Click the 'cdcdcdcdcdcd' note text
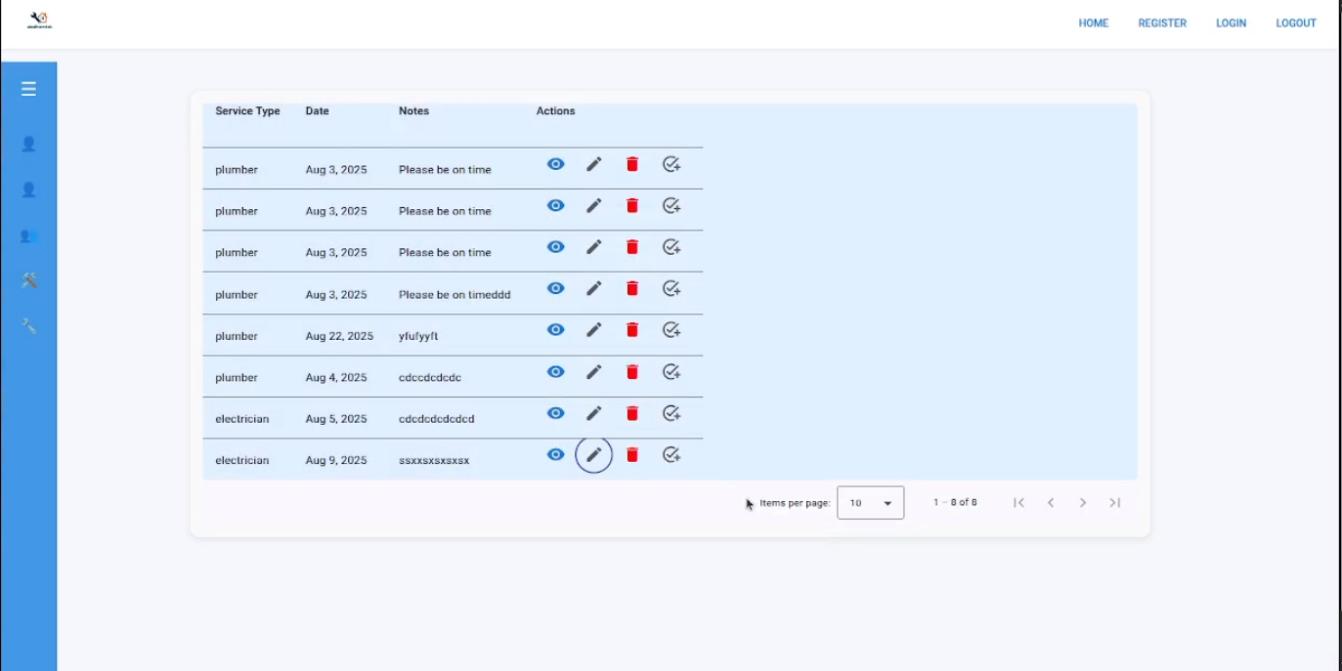This screenshot has width=1342, height=671. [x=437, y=419]
